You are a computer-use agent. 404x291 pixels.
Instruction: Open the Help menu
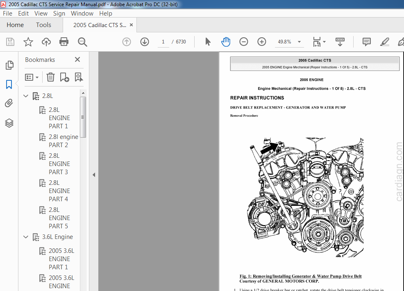[x=106, y=14]
